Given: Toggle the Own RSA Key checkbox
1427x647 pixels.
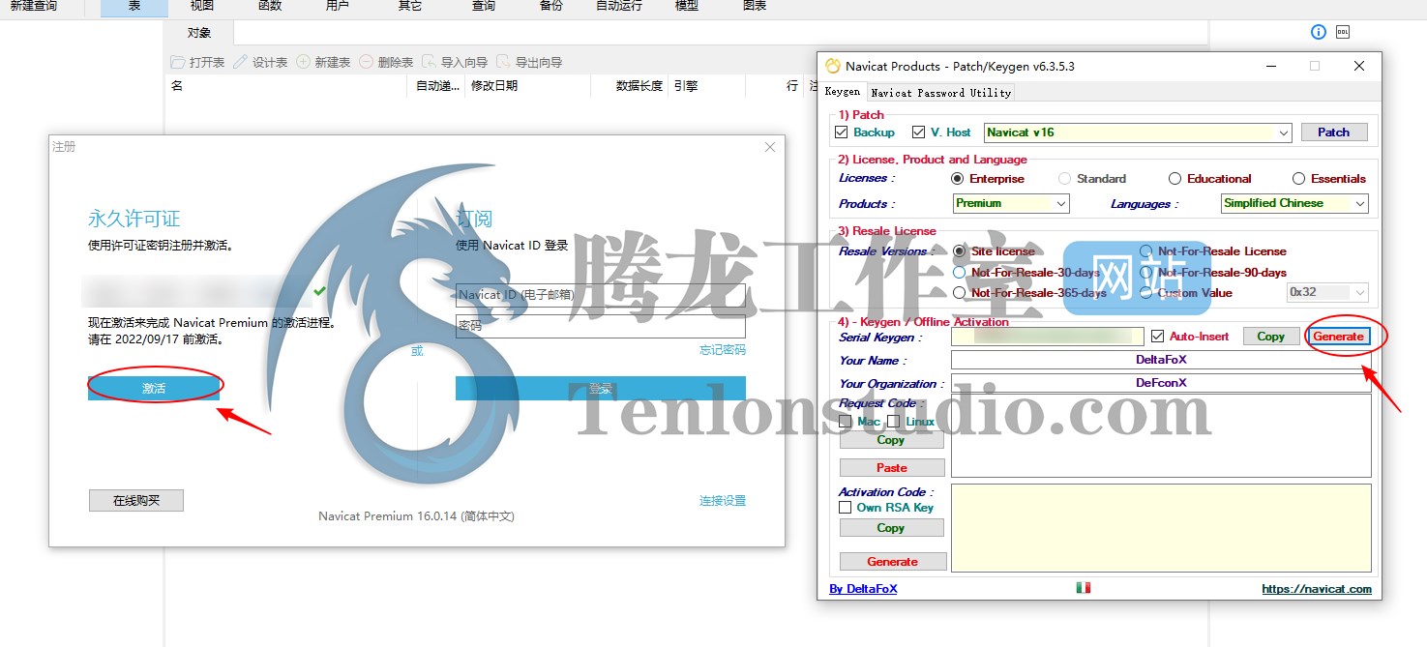Looking at the screenshot, I should coord(846,508).
